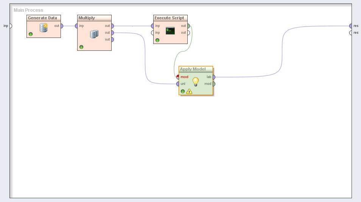
Task: Click the Multiply 'inp' input port
Action: [76, 26]
